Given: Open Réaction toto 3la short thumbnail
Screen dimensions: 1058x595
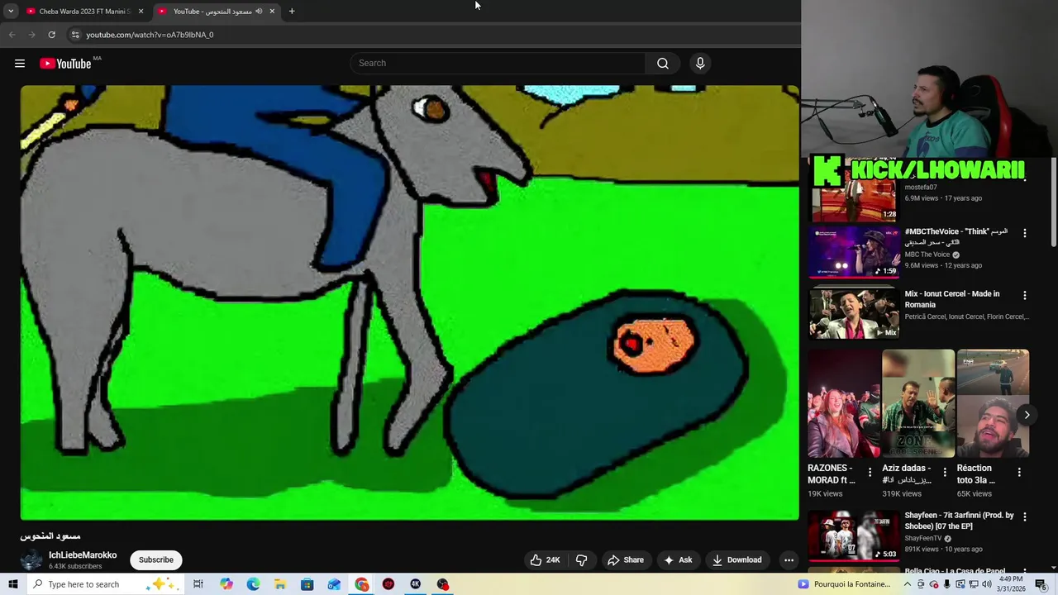Looking at the screenshot, I should 993,403.
